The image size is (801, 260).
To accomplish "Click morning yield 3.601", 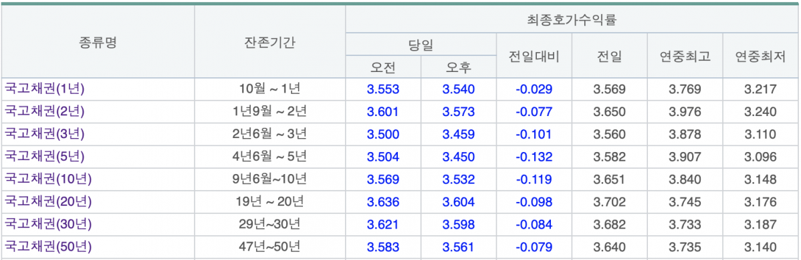I will pos(383,112).
